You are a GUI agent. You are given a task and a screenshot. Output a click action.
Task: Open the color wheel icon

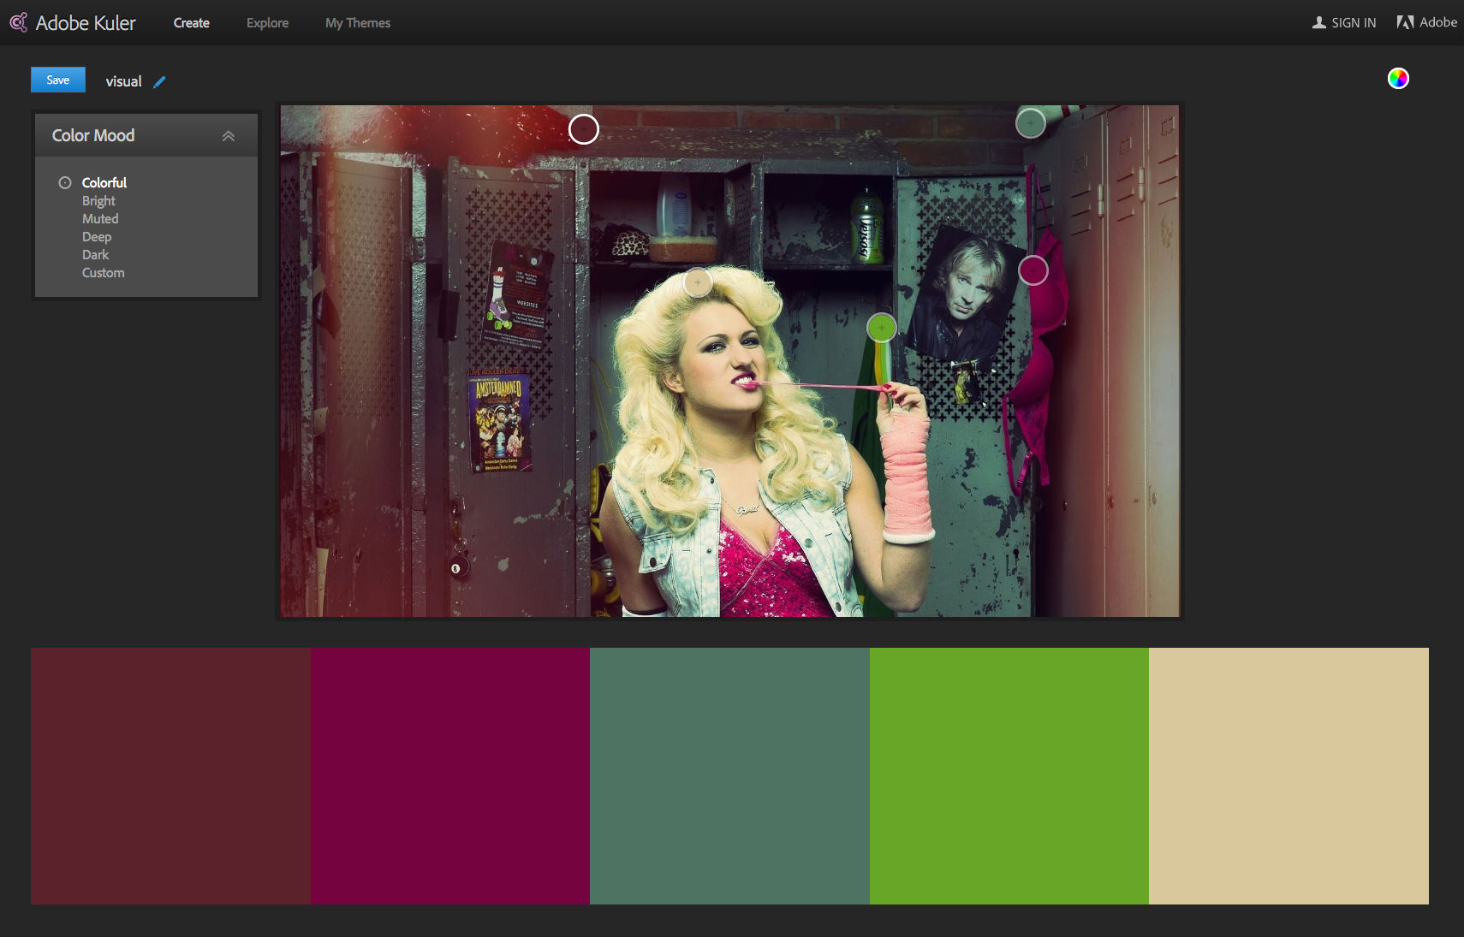(1397, 79)
